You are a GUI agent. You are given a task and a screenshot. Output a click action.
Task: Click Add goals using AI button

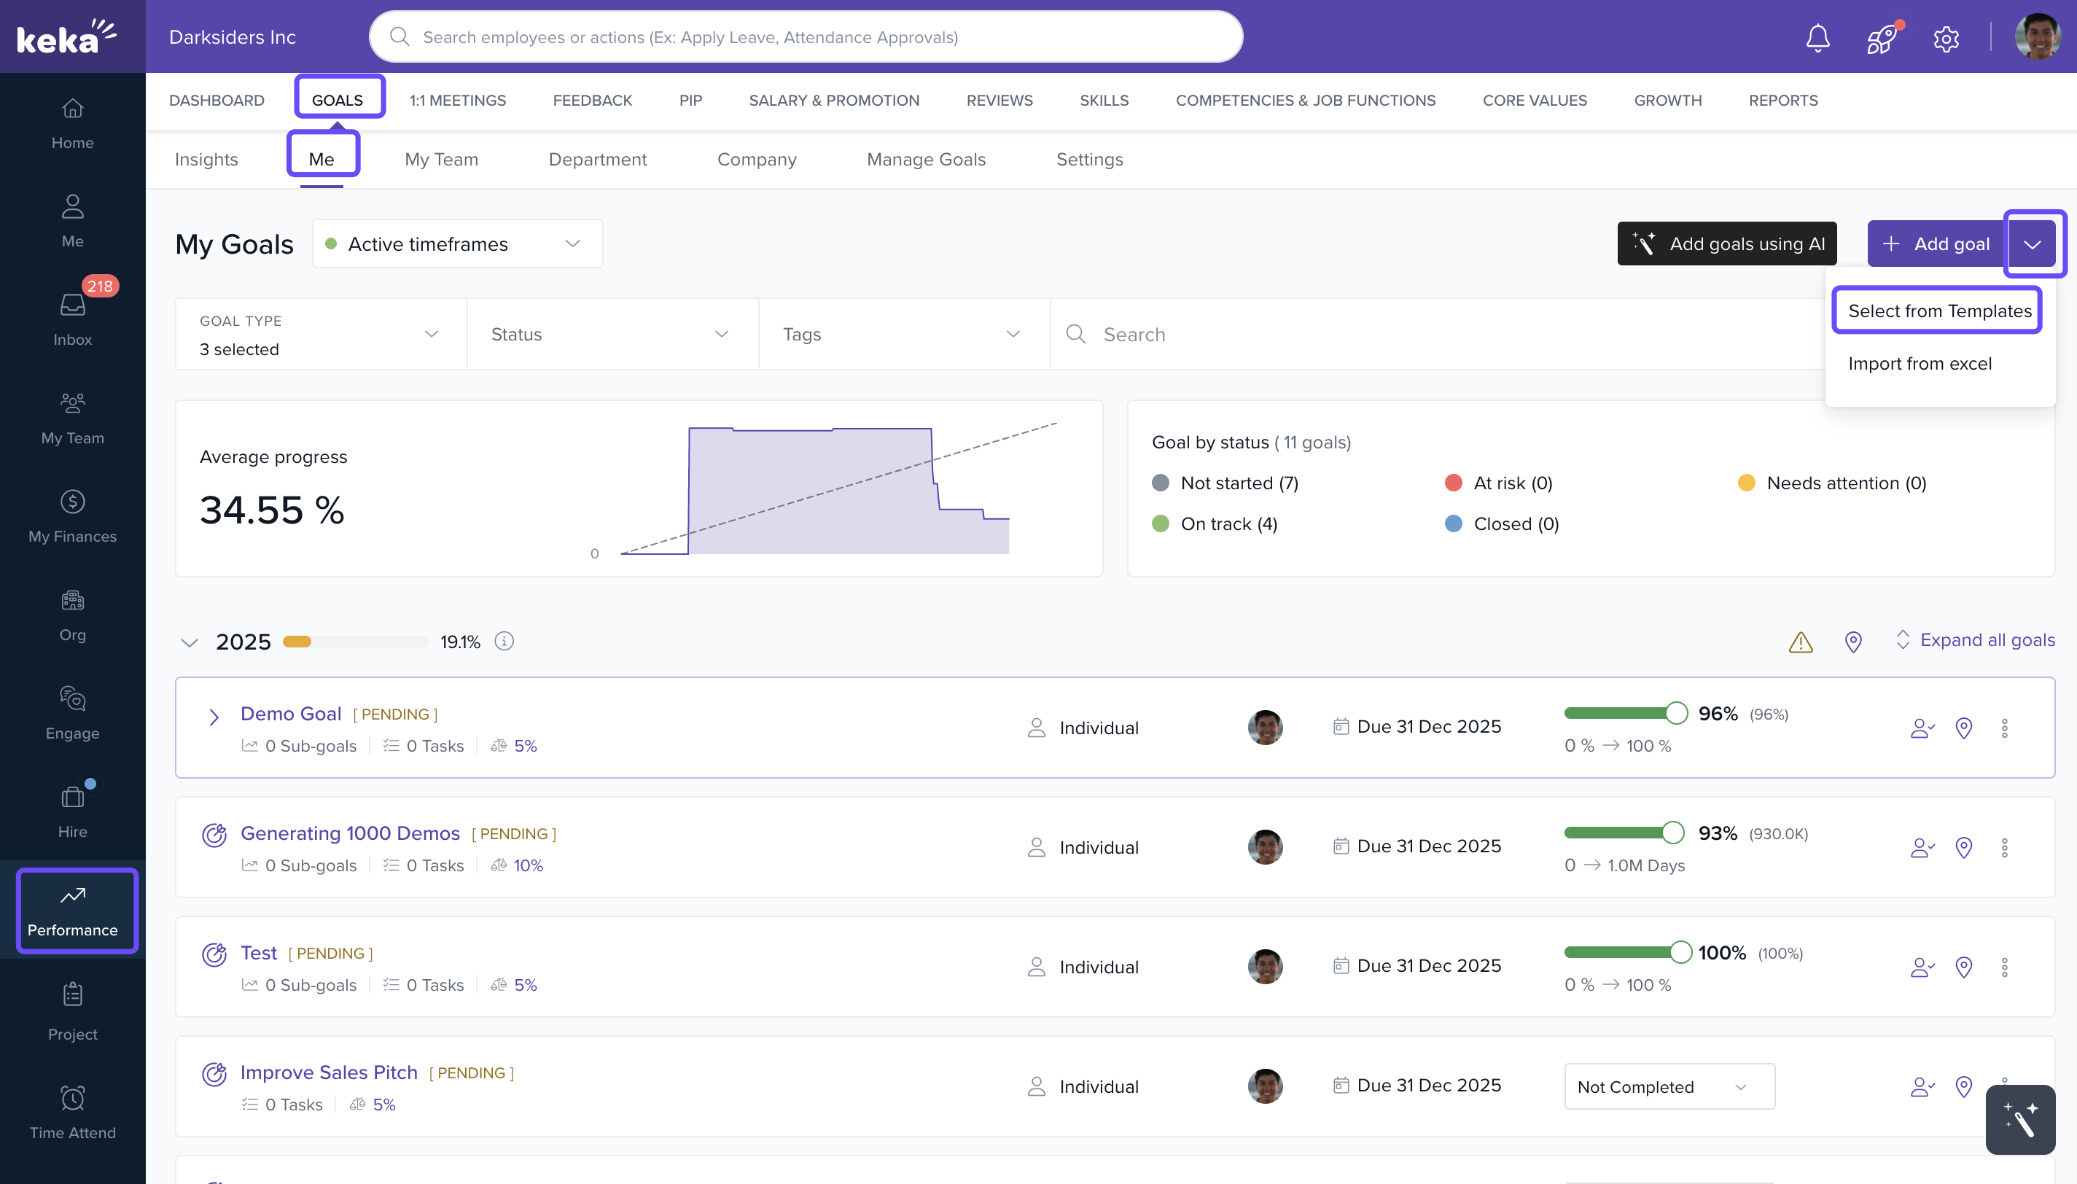pos(1726,244)
